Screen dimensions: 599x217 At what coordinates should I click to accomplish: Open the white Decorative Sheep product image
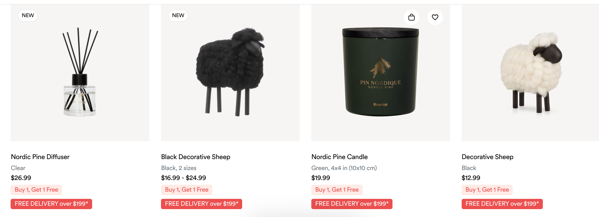[530, 73]
